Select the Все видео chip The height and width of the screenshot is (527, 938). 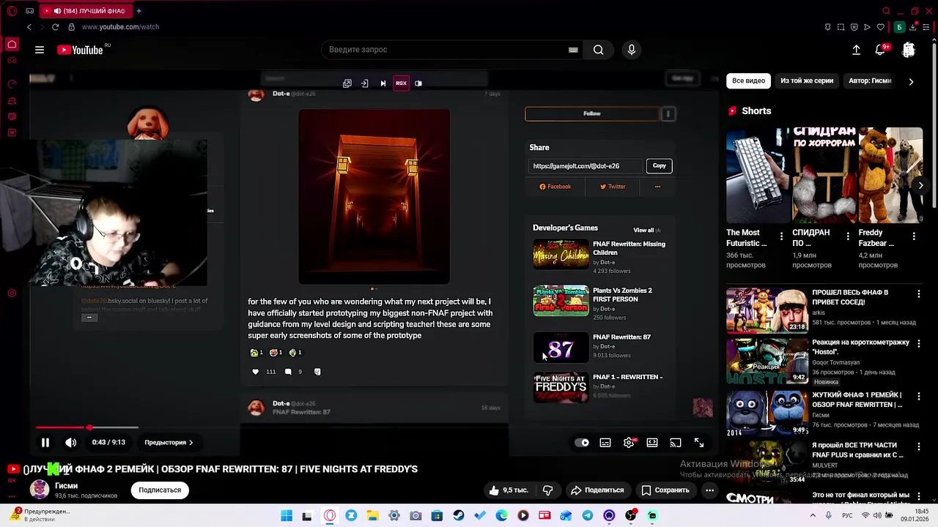click(748, 81)
